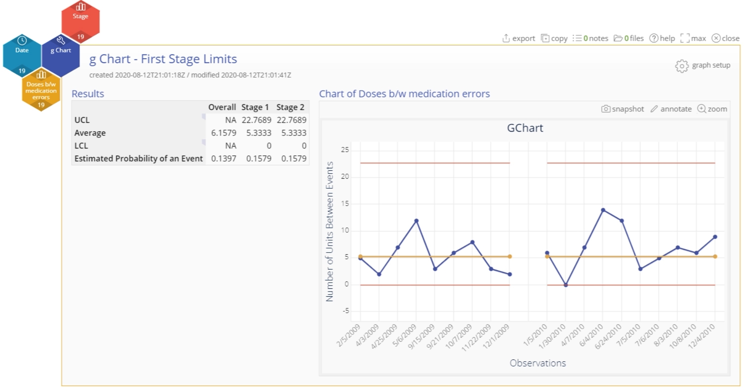This screenshot has width=745, height=391.
Task: Click the Results section heading
Action: coord(88,94)
